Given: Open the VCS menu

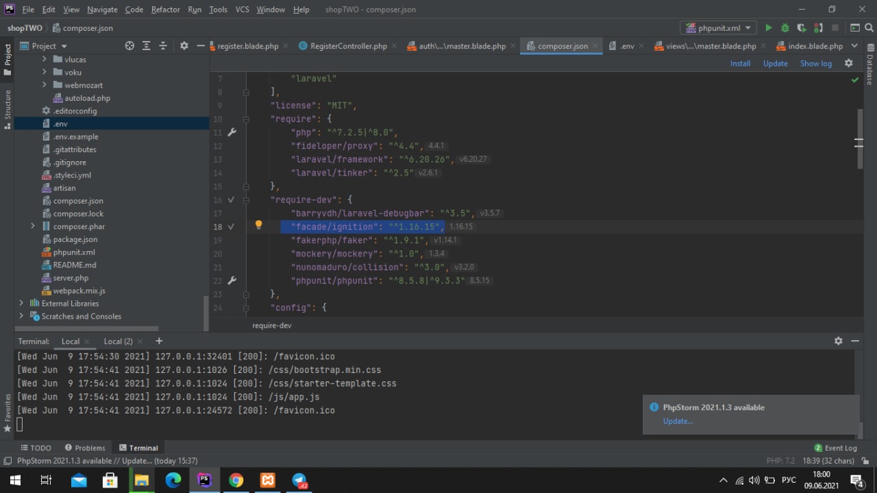Looking at the screenshot, I should coord(242,10).
